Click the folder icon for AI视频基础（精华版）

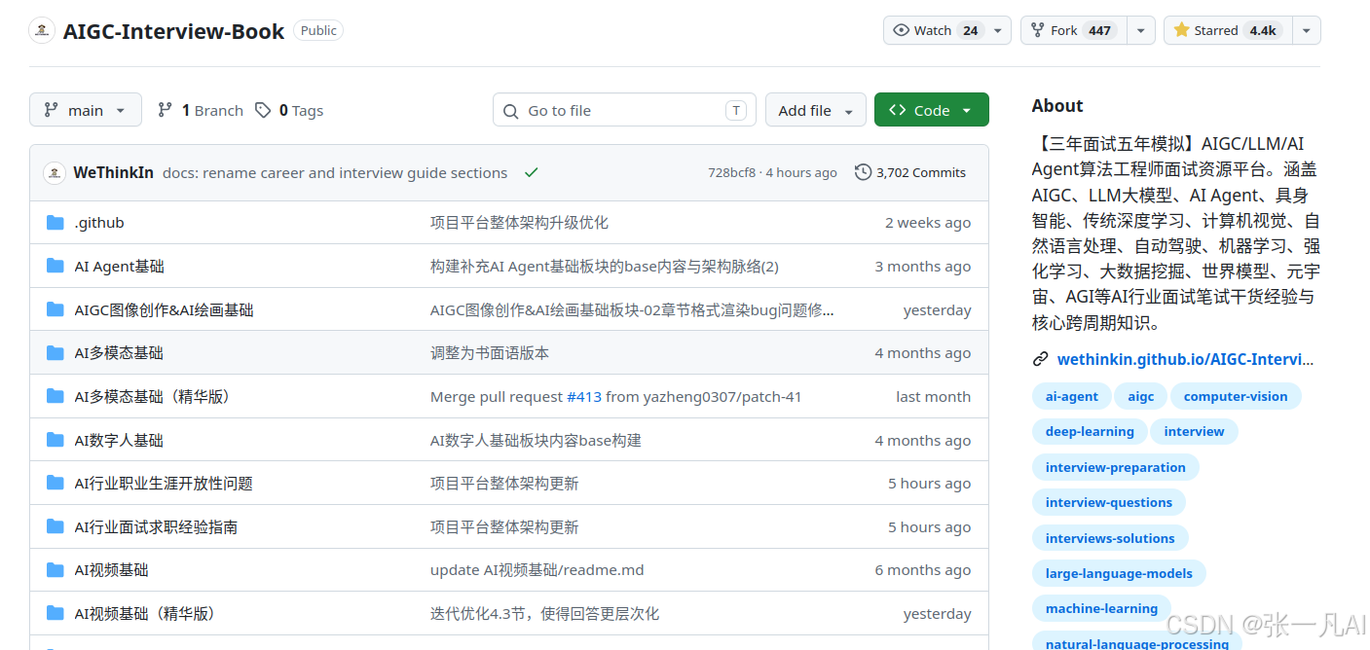(56, 613)
